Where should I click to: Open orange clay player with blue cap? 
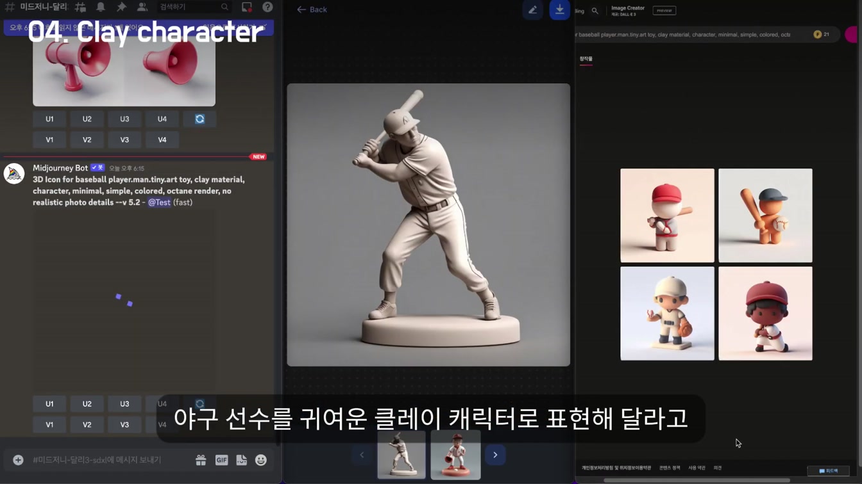pyautogui.click(x=765, y=216)
